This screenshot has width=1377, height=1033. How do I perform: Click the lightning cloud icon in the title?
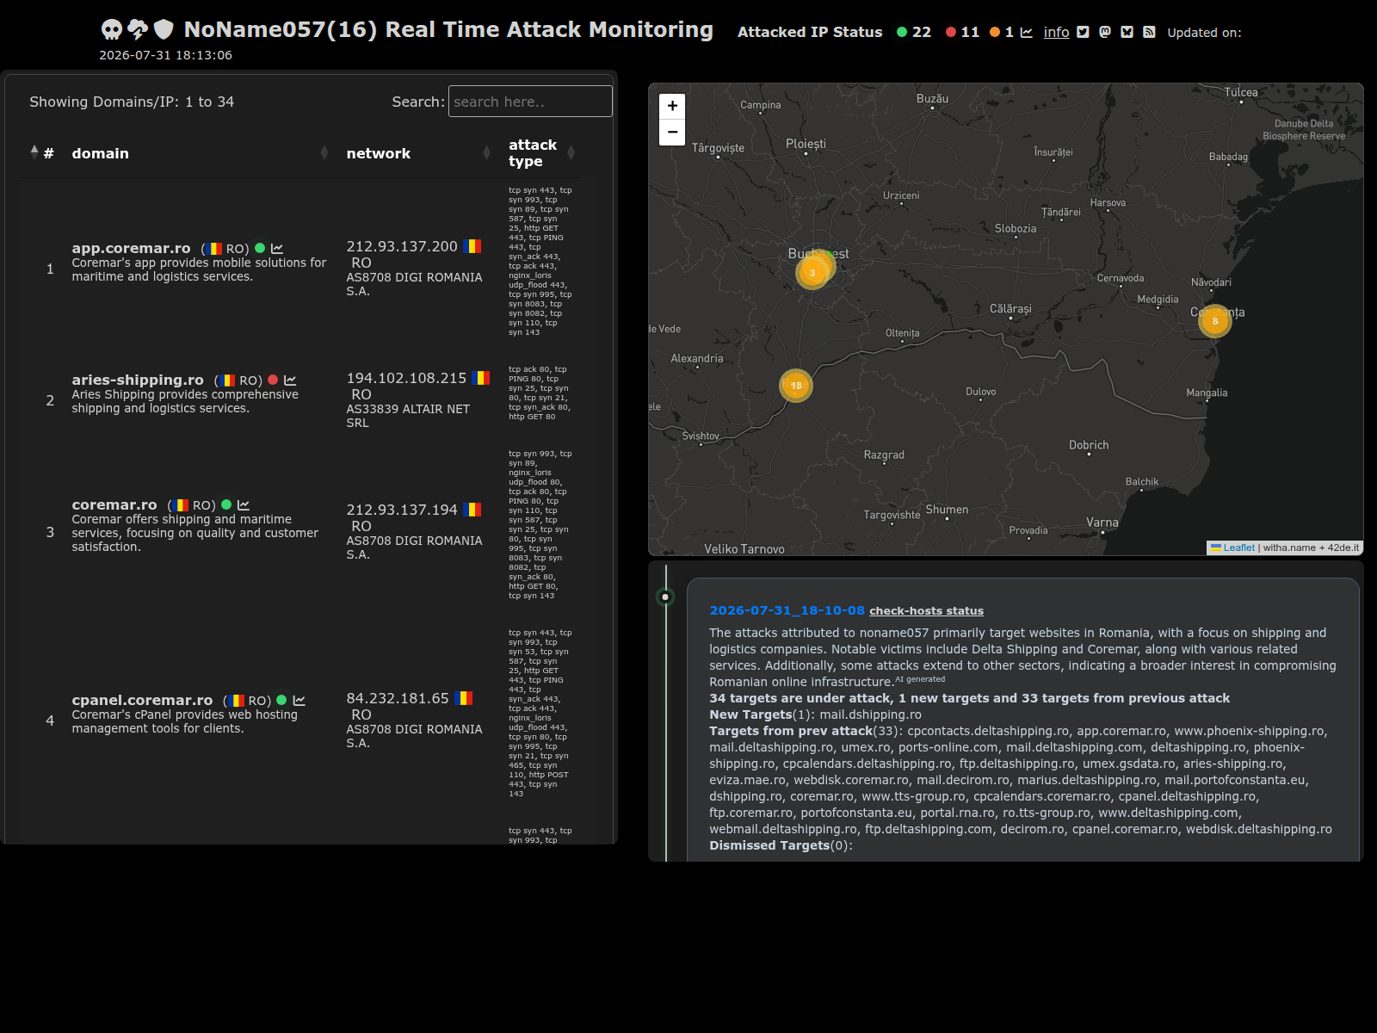click(138, 30)
